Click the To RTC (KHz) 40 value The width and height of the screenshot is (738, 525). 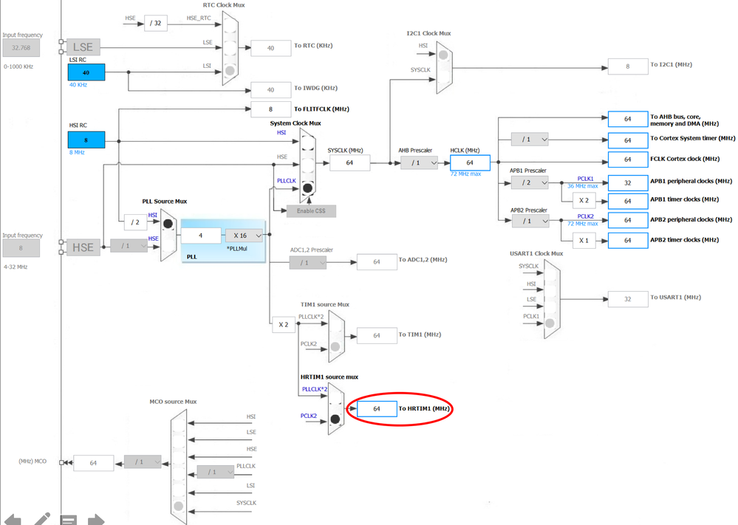tap(271, 48)
